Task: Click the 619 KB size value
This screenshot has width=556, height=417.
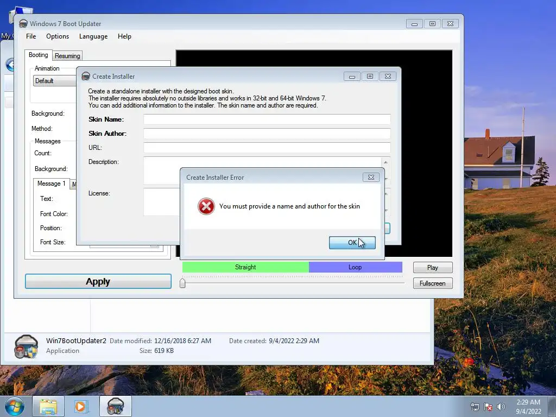Action: point(164,351)
